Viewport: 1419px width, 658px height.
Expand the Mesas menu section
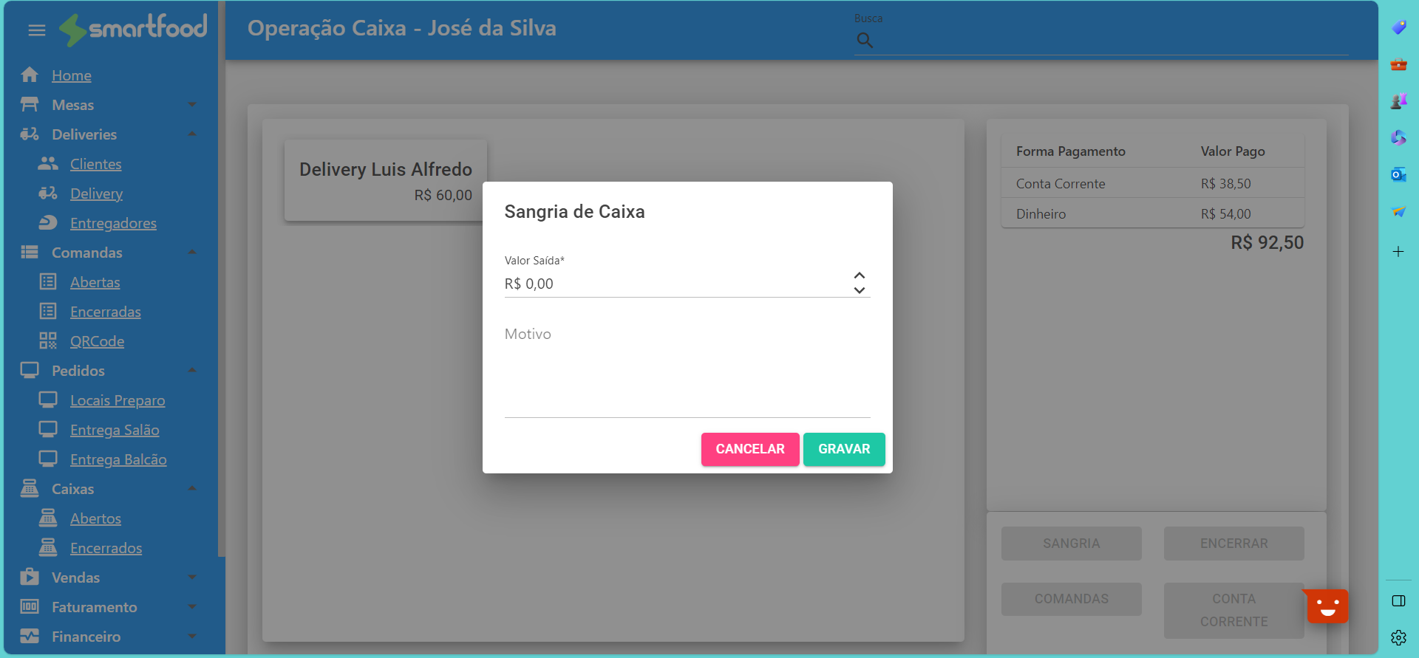192,105
